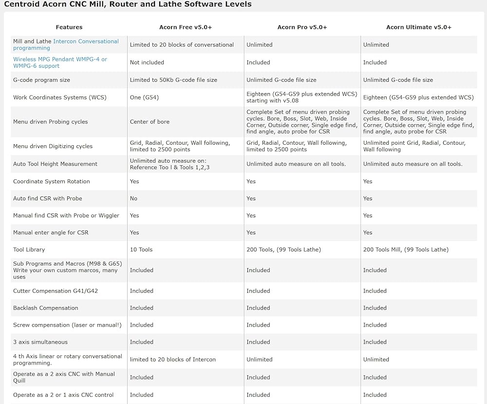Select the Work Coordinates Systems (WCS) label
The width and height of the screenshot is (487, 404).
(60, 97)
